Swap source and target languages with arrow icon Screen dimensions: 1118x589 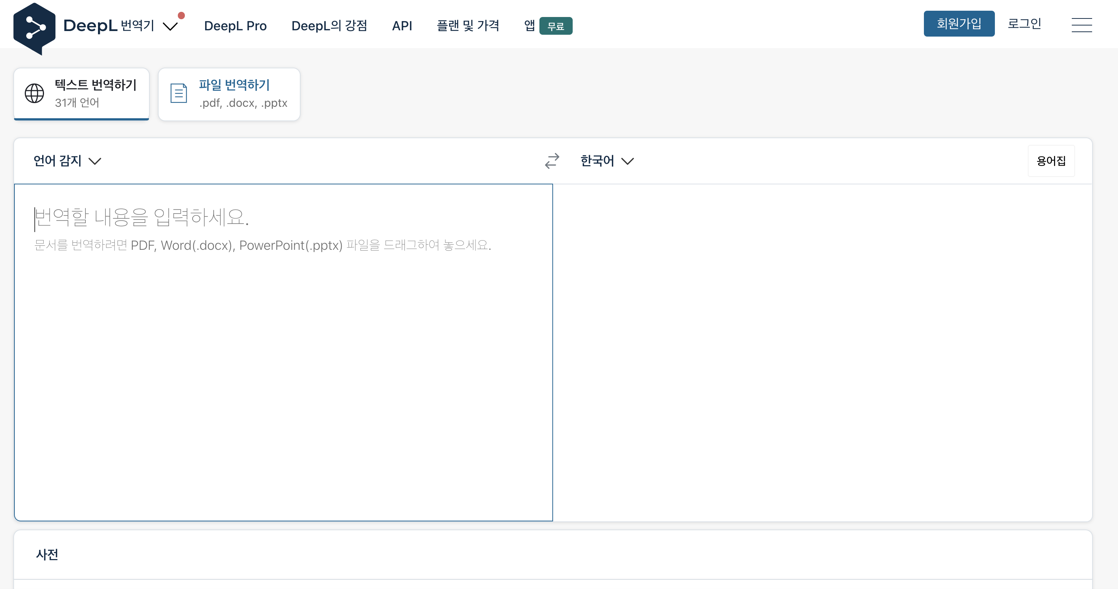click(551, 160)
